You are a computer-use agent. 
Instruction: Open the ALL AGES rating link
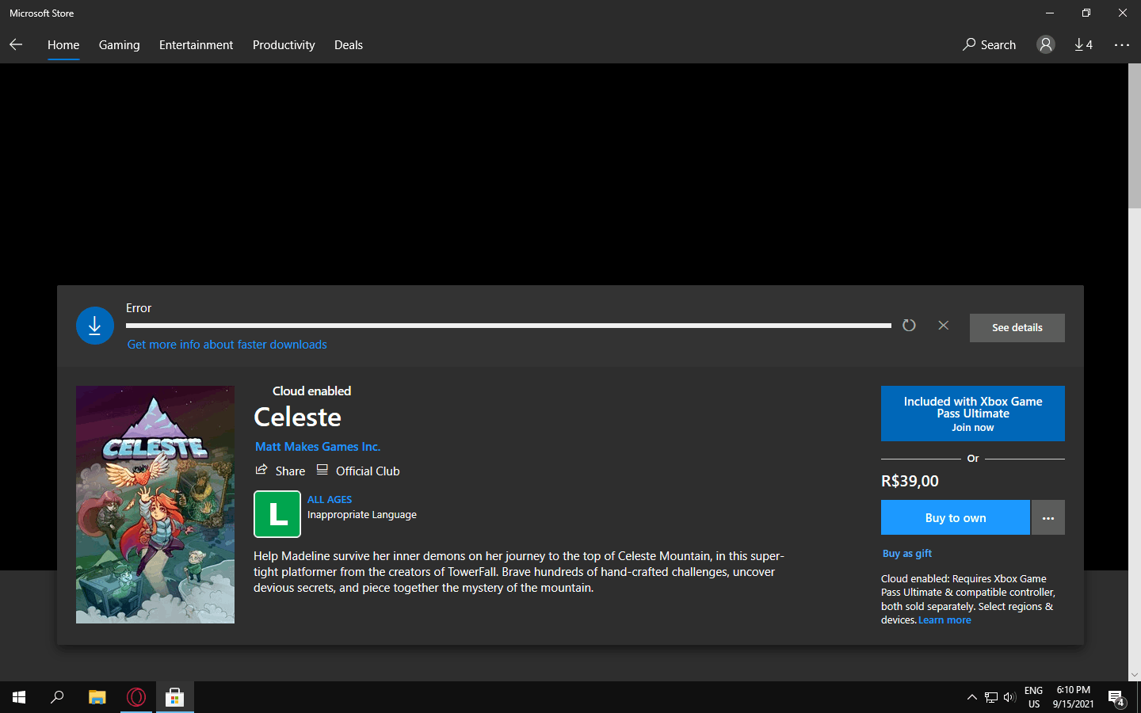point(330,500)
